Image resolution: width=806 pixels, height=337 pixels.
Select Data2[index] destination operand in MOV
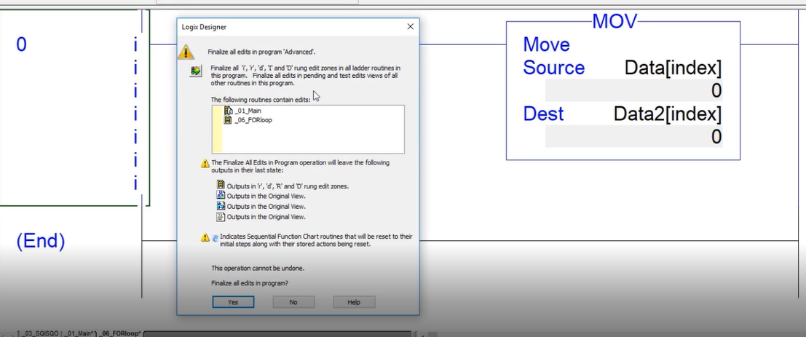click(667, 114)
